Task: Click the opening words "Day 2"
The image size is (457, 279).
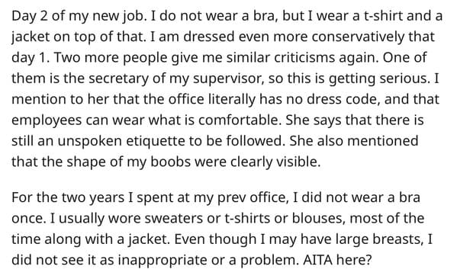Action: coord(30,16)
